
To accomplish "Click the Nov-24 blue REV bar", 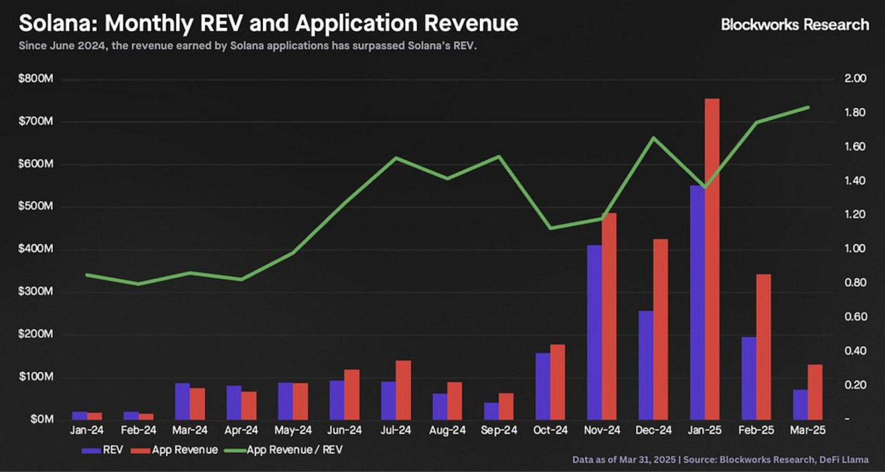I will tap(594, 332).
